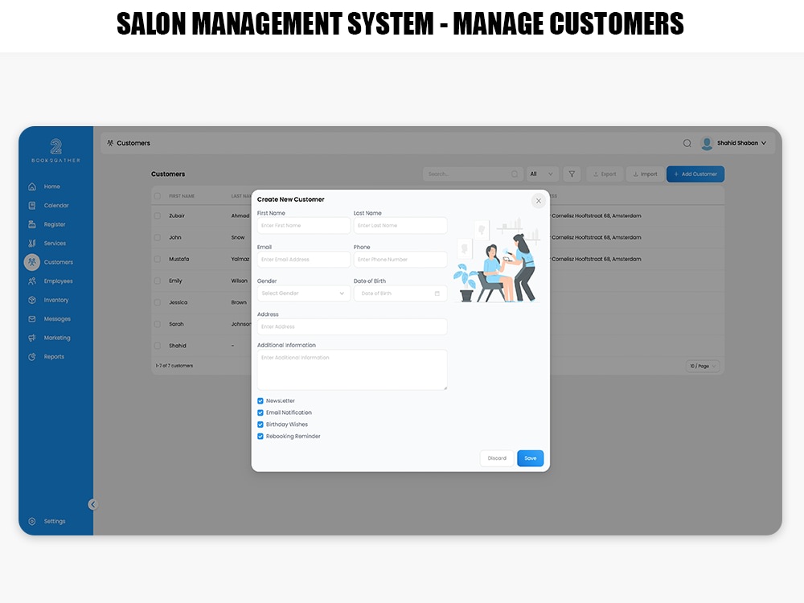Uncheck the Rebooking Reminder checkbox
The image size is (804, 603).
point(260,437)
